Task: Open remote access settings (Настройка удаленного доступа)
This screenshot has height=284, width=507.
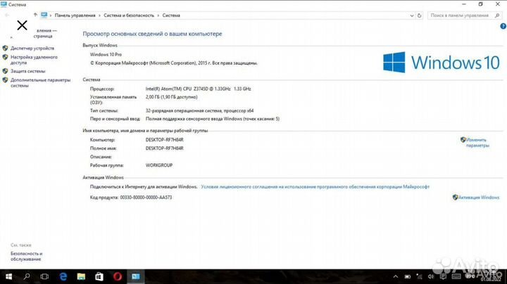Action: pos(34,60)
